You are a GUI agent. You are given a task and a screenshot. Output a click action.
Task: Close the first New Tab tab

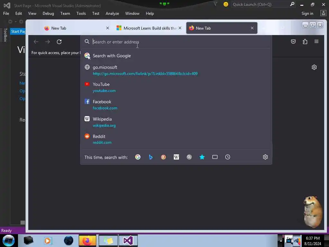pyautogui.click(x=108, y=28)
